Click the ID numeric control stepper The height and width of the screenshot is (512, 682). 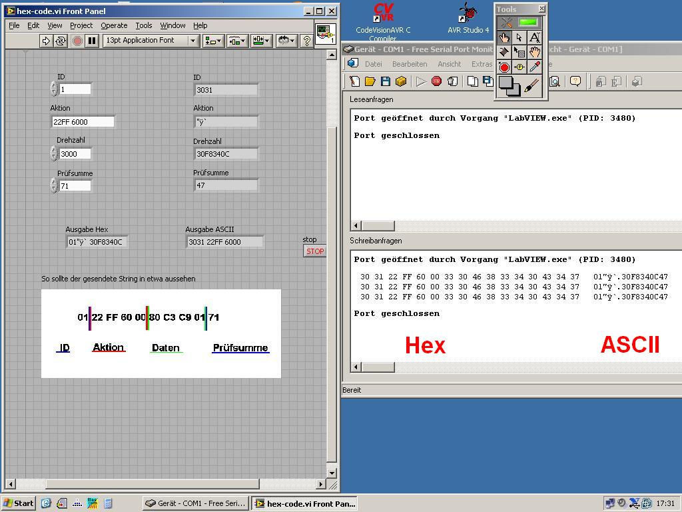click(54, 89)
